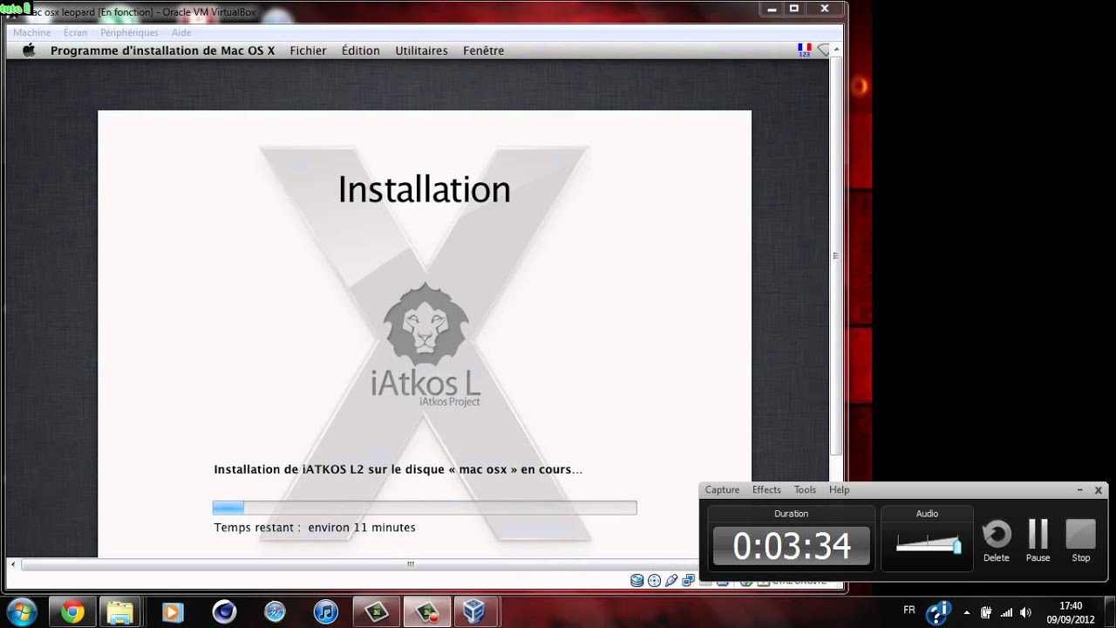Image resolution: width=1116 pixels, height=628 pixels.
Task: Open VirtualBox Périphériques menu
Action: point(129,32)
